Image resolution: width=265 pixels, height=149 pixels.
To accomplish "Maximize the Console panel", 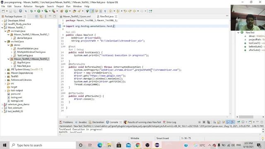I will (x=262, y=122).
